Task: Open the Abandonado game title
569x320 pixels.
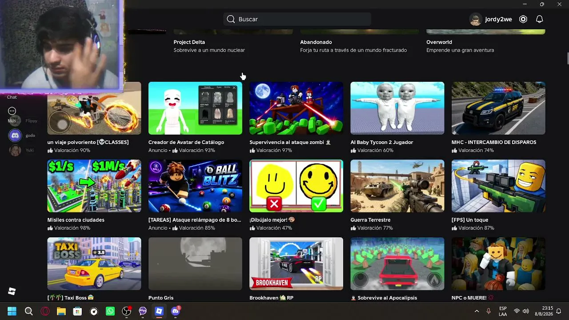Action: (315, 42)
